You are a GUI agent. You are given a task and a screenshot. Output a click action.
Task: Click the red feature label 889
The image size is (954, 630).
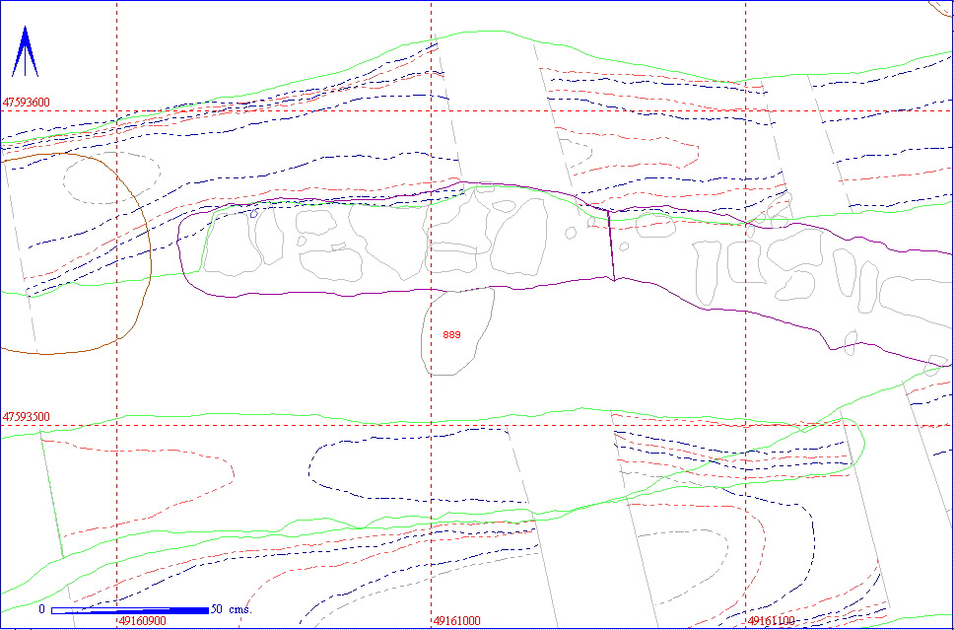click(452, 335)
